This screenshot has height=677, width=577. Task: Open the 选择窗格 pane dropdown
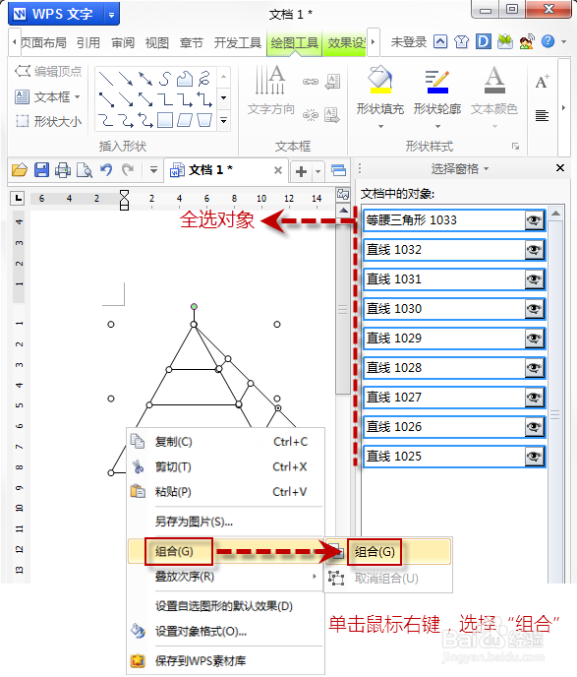(487, 169)
